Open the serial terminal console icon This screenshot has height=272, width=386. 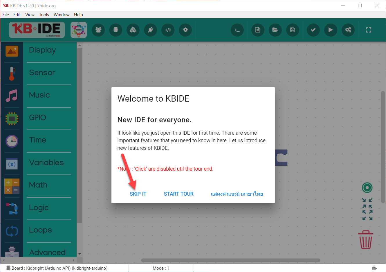click(237, 30)
